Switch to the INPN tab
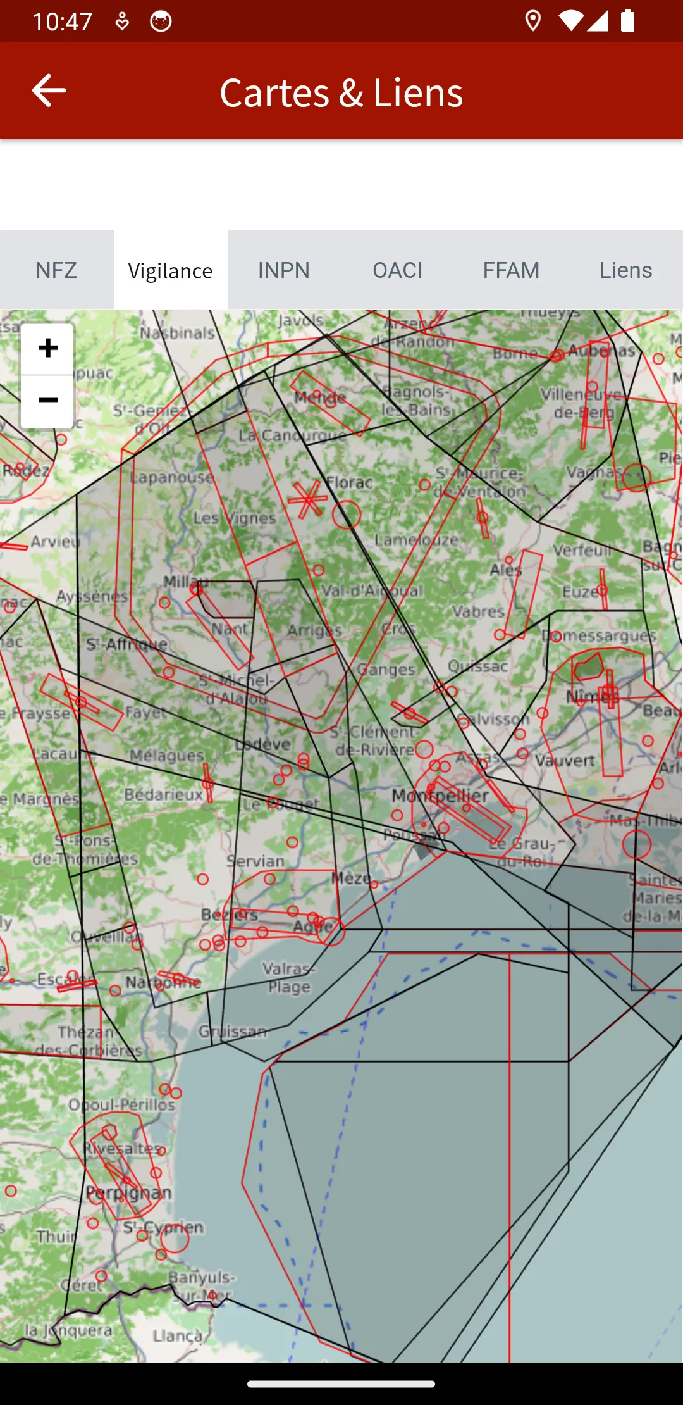Viewport: 683px width, 1405px height. point(284,270)
